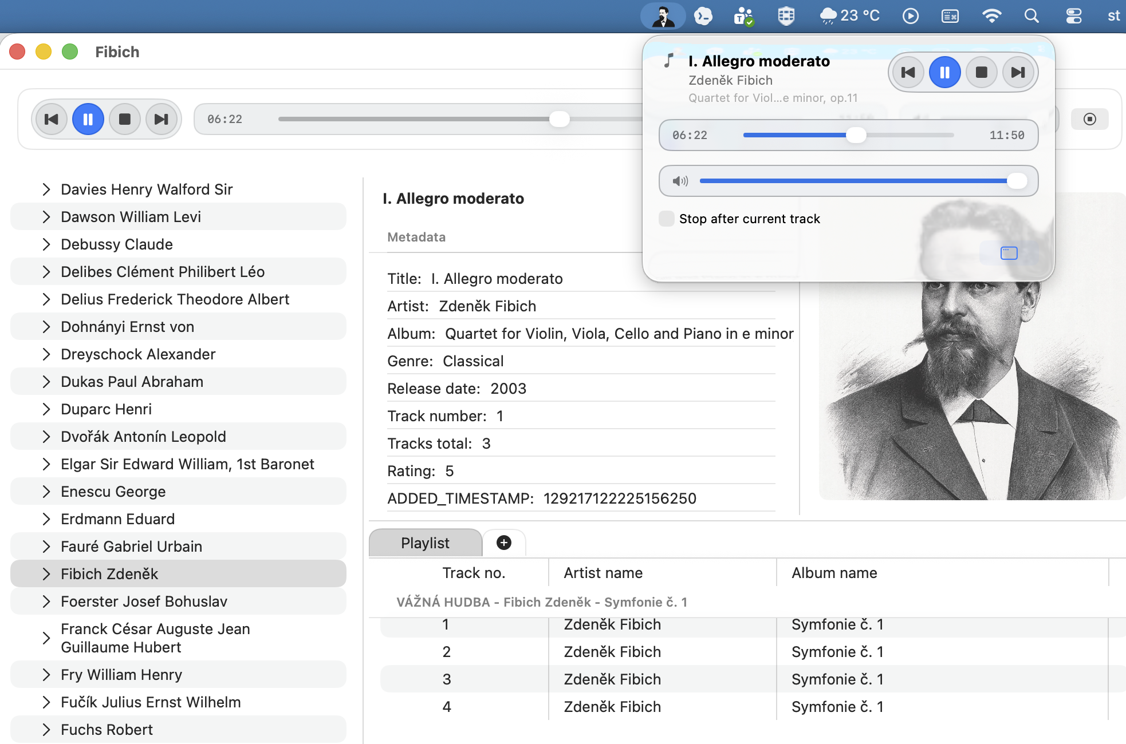Select Dreyschock Alexander in list
The height and width of the screenshot is (744, 1126).
[178, 354]
